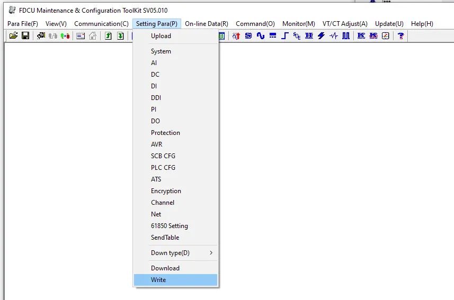Click the blue H-shaped toolbar icon
The image size is (454, 300).
309,36
